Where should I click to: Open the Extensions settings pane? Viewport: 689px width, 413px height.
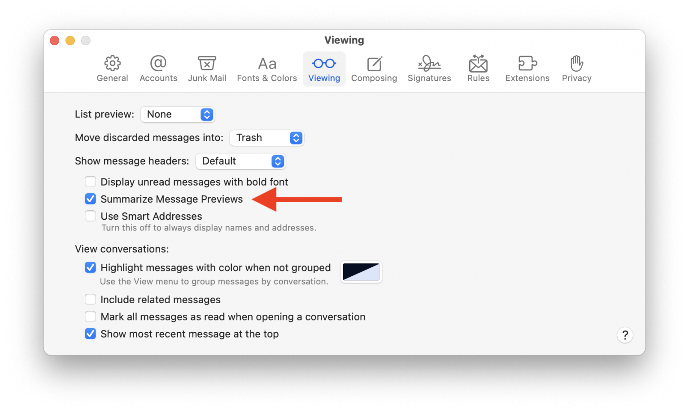pos(527,68)
